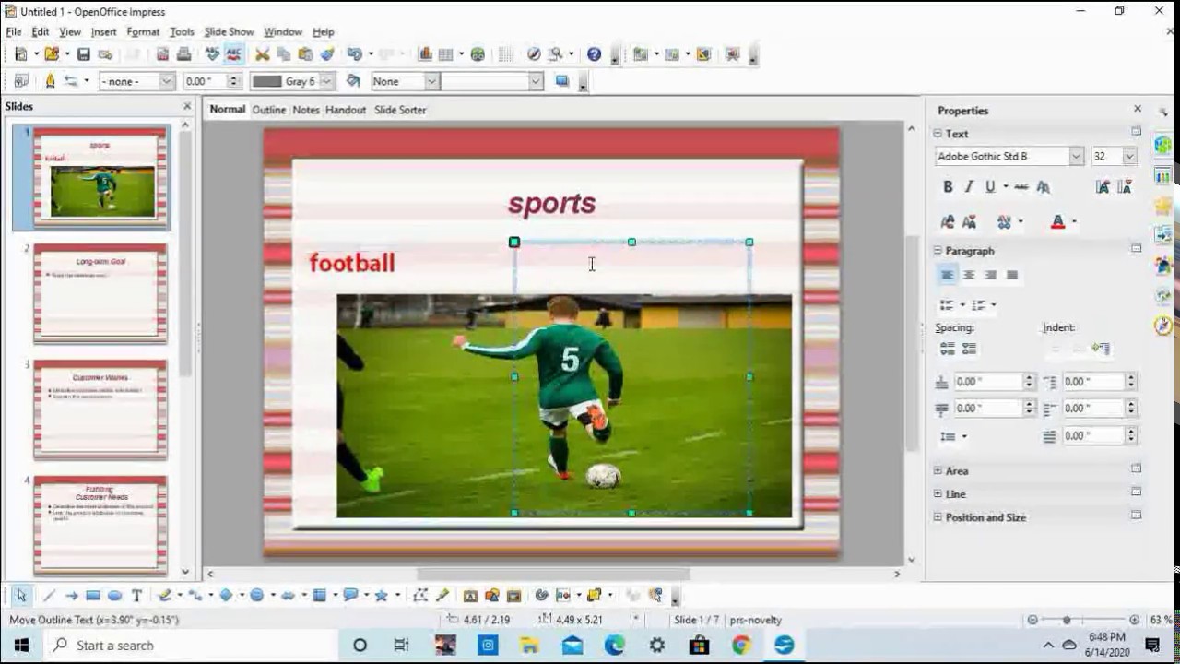Toggle AutoSpellcheck ABC icon
1180x664 pixels.
click(x=234, y=54)
